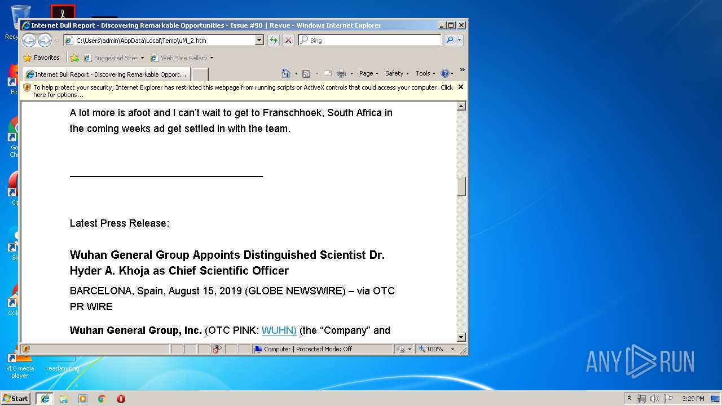Viewport: 722px width, 406px height.
Task: Open the search provider dropdown arrow
Action: [460, 41]
